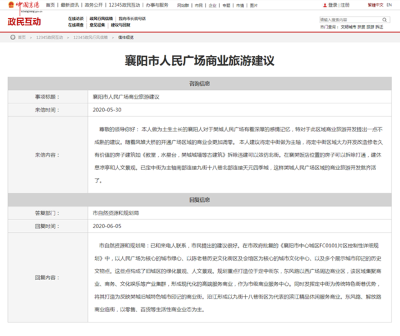Click the national emblem logo icon
Viewport: 400px width, 336px height.
[x=4, y=5]
